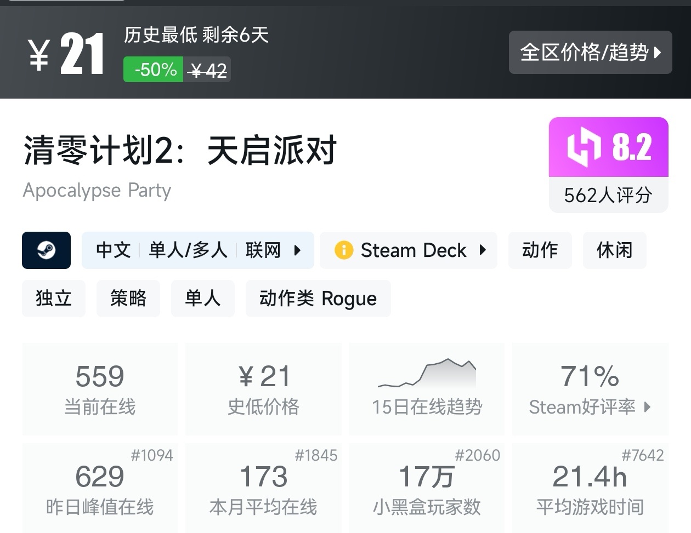Click the 562人评分 rating count

pyautogui.click(x=609, y=195)
